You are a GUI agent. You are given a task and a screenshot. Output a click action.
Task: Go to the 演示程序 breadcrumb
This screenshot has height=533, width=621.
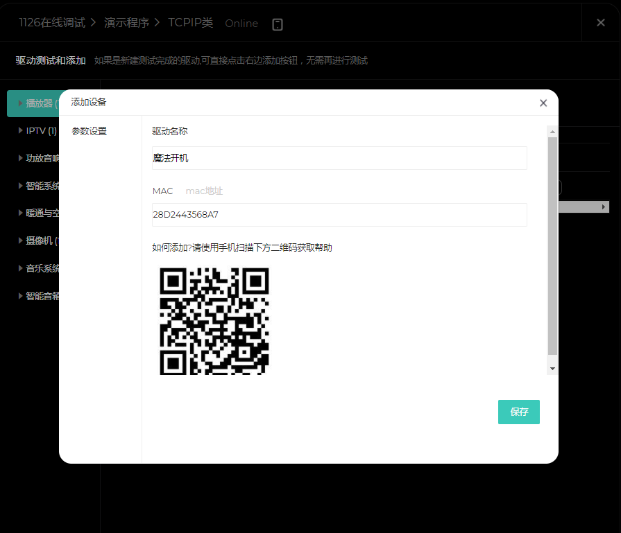126,23
